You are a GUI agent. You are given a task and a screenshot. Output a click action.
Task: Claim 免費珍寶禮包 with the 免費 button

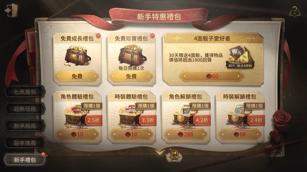point(131,76)
